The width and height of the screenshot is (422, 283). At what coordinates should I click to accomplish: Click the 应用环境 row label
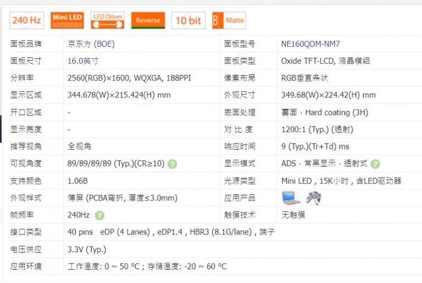click(x=26, y=266)
